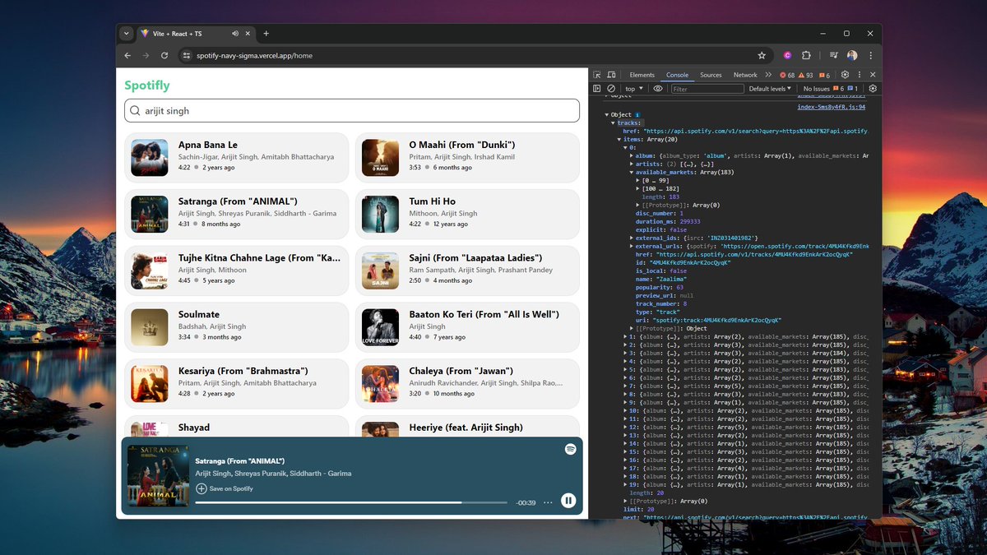The image size is (987, 555).
Task: Show more DevTools tabs via double chevron
Action: (768, 75)
